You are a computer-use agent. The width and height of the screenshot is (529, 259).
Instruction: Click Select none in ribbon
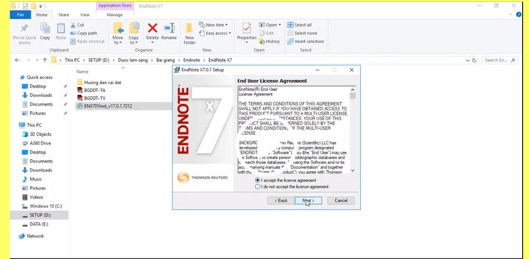(302, 33)
